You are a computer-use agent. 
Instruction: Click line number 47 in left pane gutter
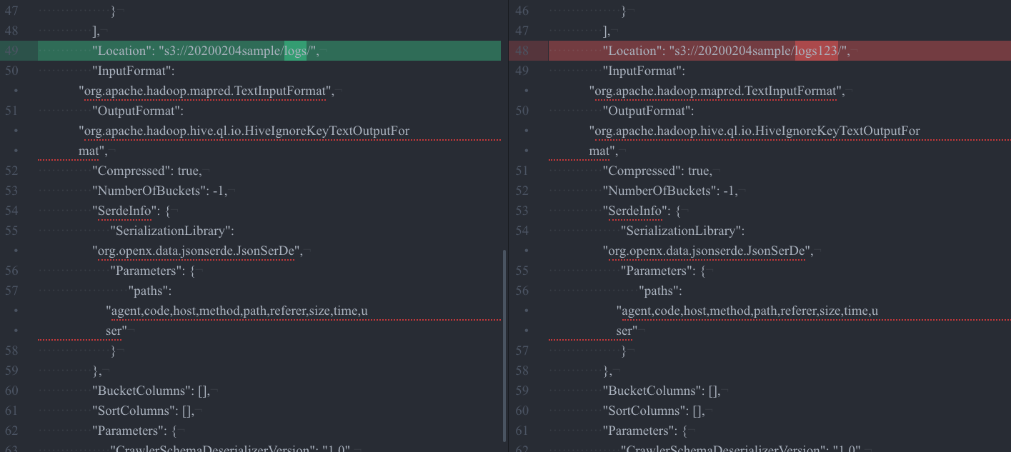[x=12, y=11]
